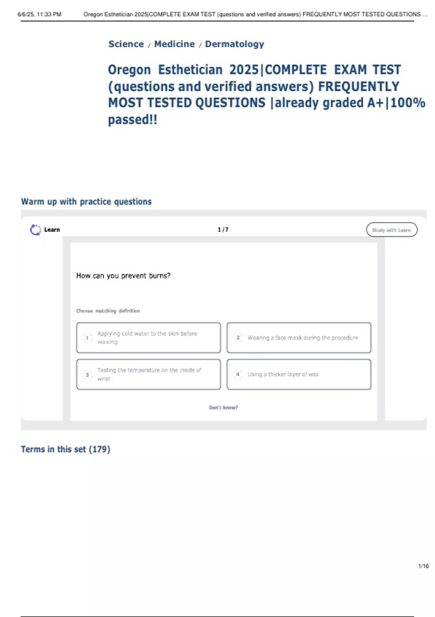Open the Dermatology breadcrumb link
The image size is (435, 617).
click(235, 44)
